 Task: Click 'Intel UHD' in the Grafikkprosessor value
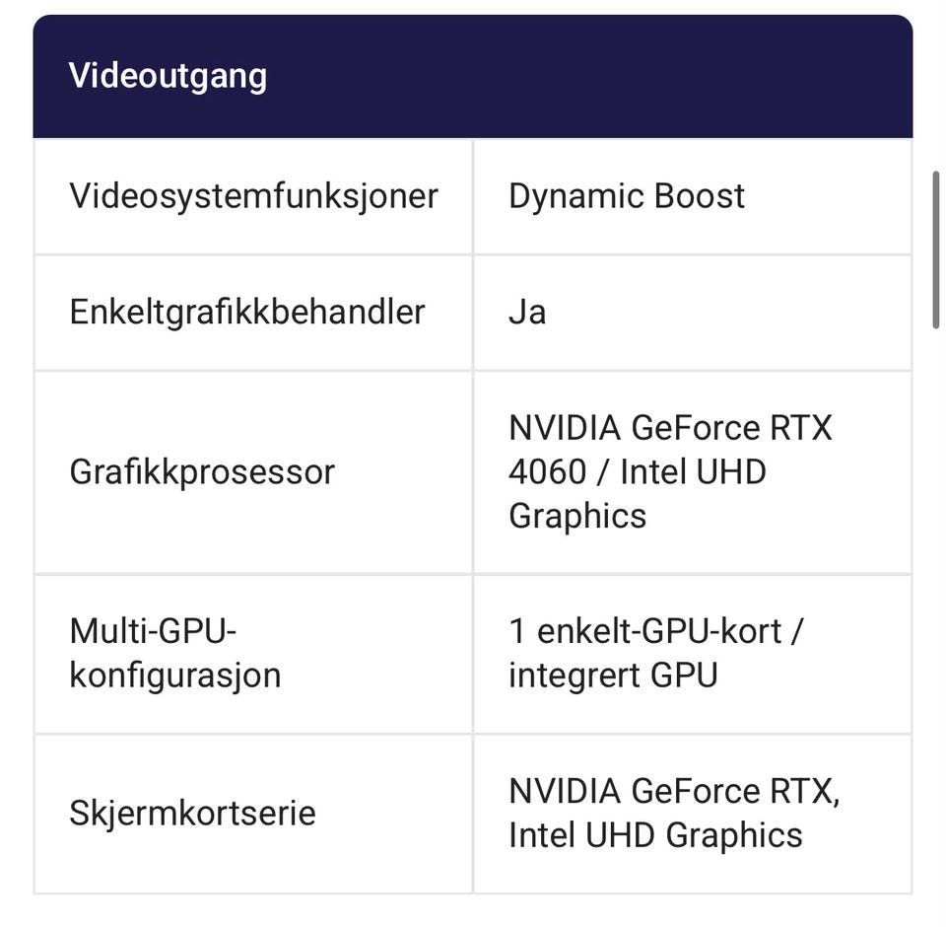(693, 471)
